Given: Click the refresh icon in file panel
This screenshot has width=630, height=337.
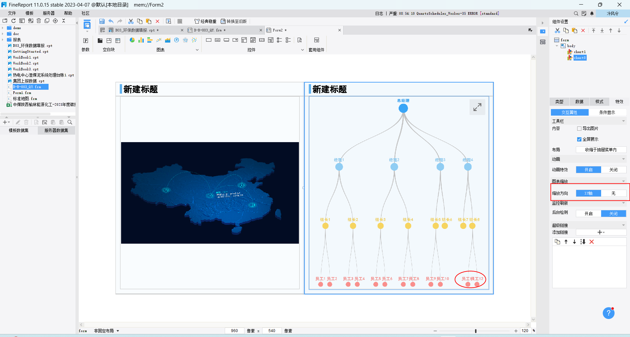Looking at the screenshot, I should pyautogui.click(x=13, y=21).
